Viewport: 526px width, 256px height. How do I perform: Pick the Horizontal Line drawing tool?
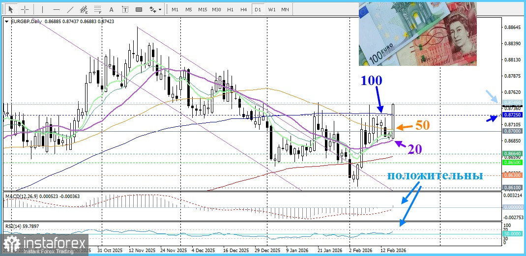57,9
